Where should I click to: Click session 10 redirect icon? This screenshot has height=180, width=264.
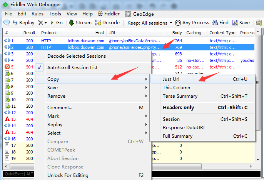pyautogui.click(x=8, y=100)
